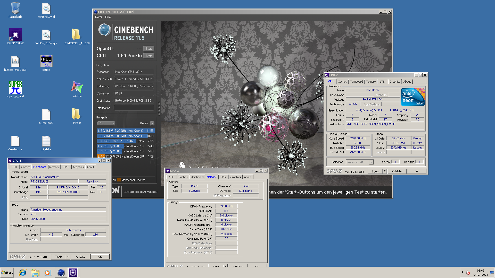Screen dimensions: 495x278
Task: Select ranking row 6 with score 1.59
Action: pos(126,157)
